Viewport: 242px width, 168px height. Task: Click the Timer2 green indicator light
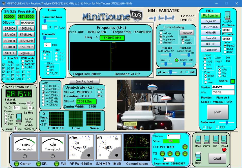(x=176, y=60)
